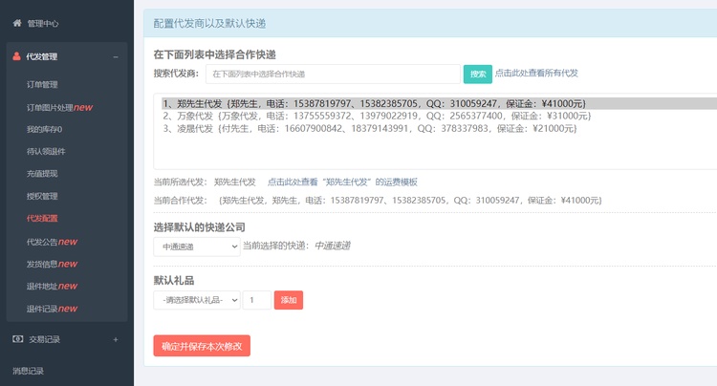Click the 搜索代发商 search input field
717x386 pixels.
333,74
